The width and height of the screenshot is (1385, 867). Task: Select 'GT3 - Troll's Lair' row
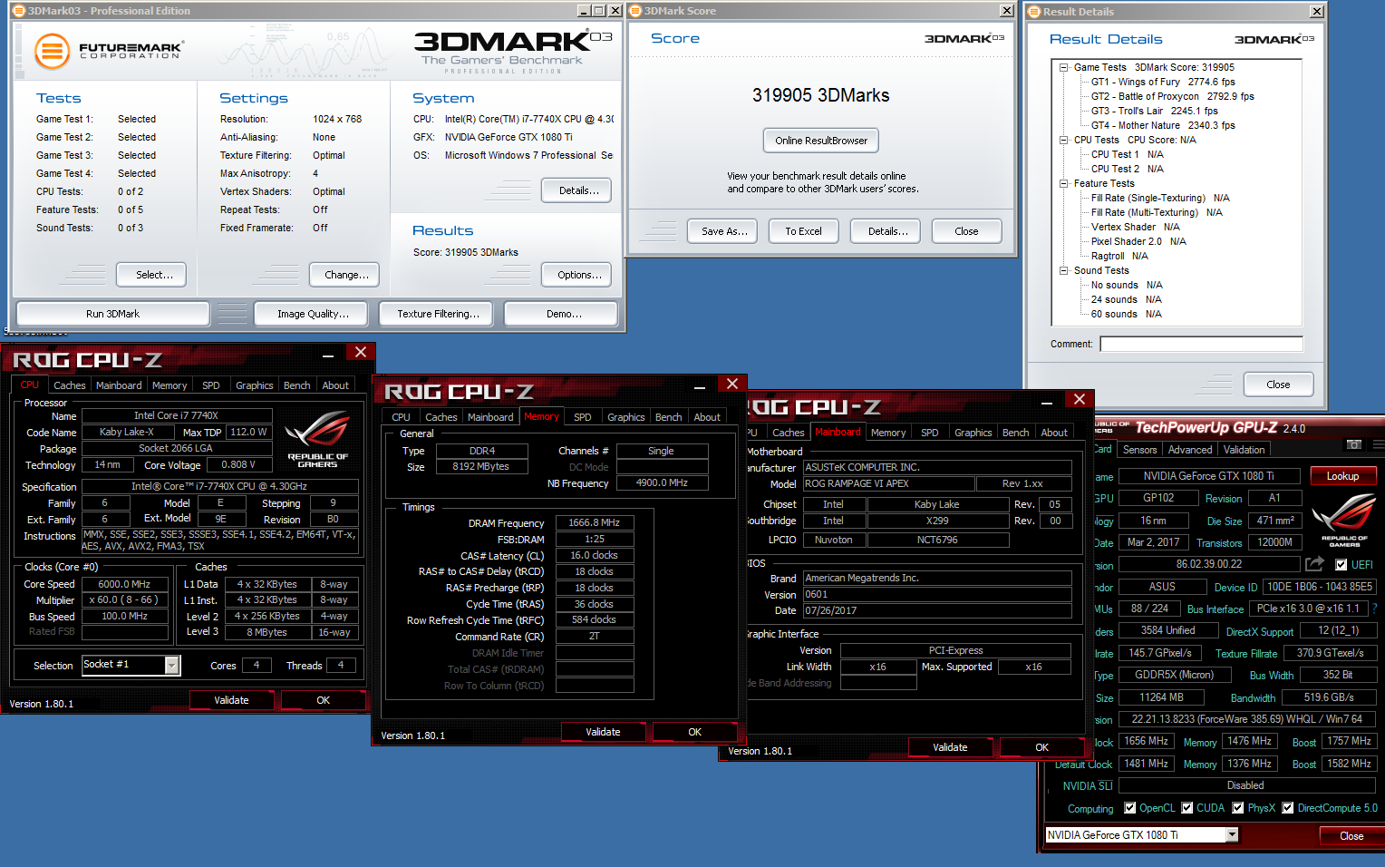coord(1154,111)
